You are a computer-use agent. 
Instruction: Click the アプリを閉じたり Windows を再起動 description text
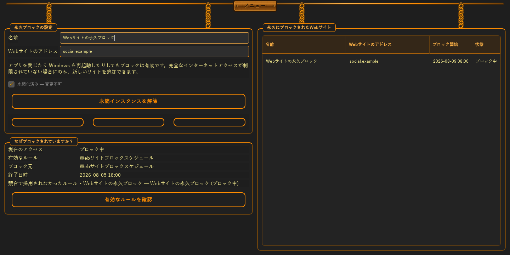tap(128, 69)
